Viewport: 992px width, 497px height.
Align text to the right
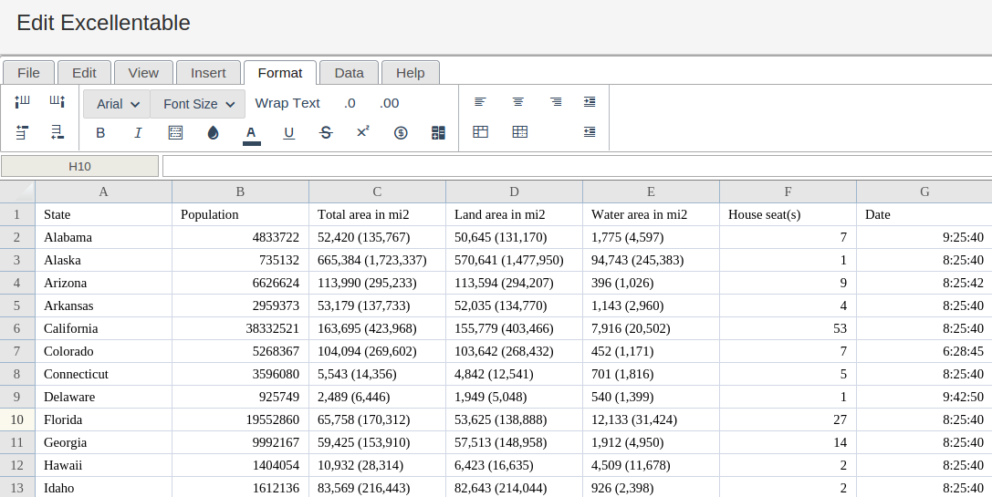[556, 102]
